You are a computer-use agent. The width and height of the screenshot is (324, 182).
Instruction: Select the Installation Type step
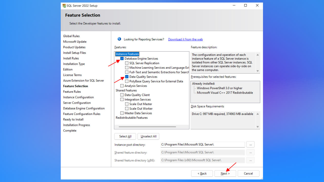pos(74,64)
